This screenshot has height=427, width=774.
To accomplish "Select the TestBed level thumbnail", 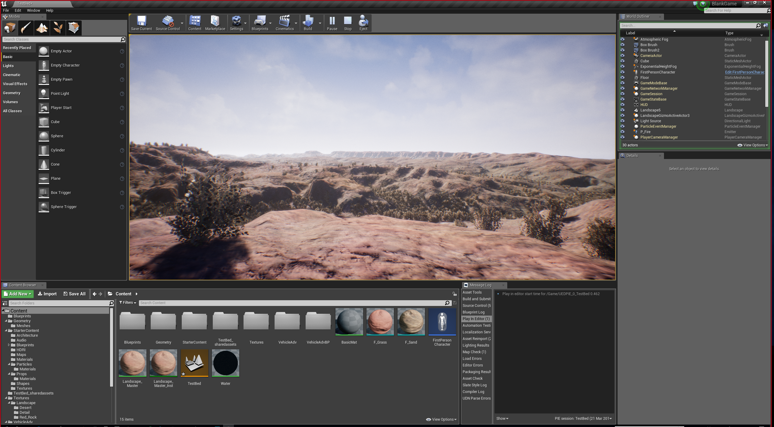I will tap(194, 363).
